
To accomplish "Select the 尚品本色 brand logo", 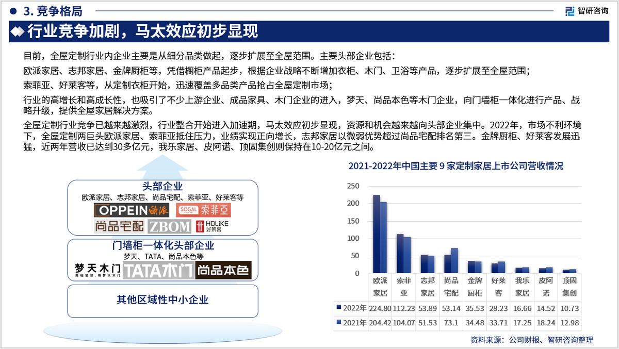I will coord(223,270).
